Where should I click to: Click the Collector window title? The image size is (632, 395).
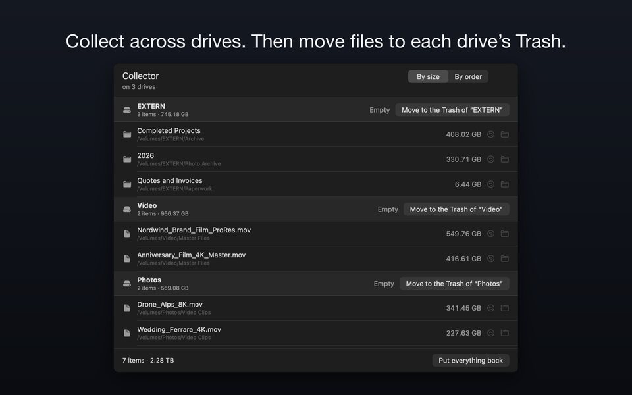tap(140, 76)
